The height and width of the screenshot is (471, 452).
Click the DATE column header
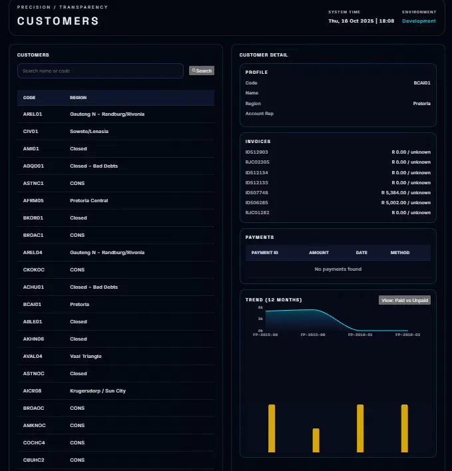coord(361,253)
